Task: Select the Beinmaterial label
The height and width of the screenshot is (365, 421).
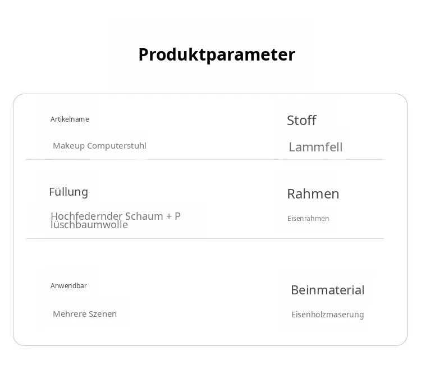Action: coord(328,290)
